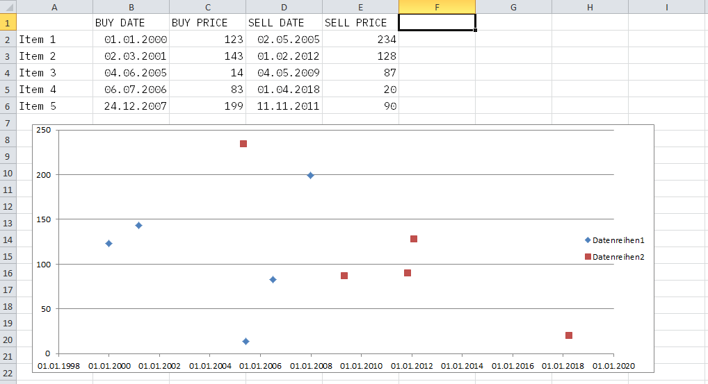Select the Item 3 cell
708x384 pixels.
click(x=54, y=73)
